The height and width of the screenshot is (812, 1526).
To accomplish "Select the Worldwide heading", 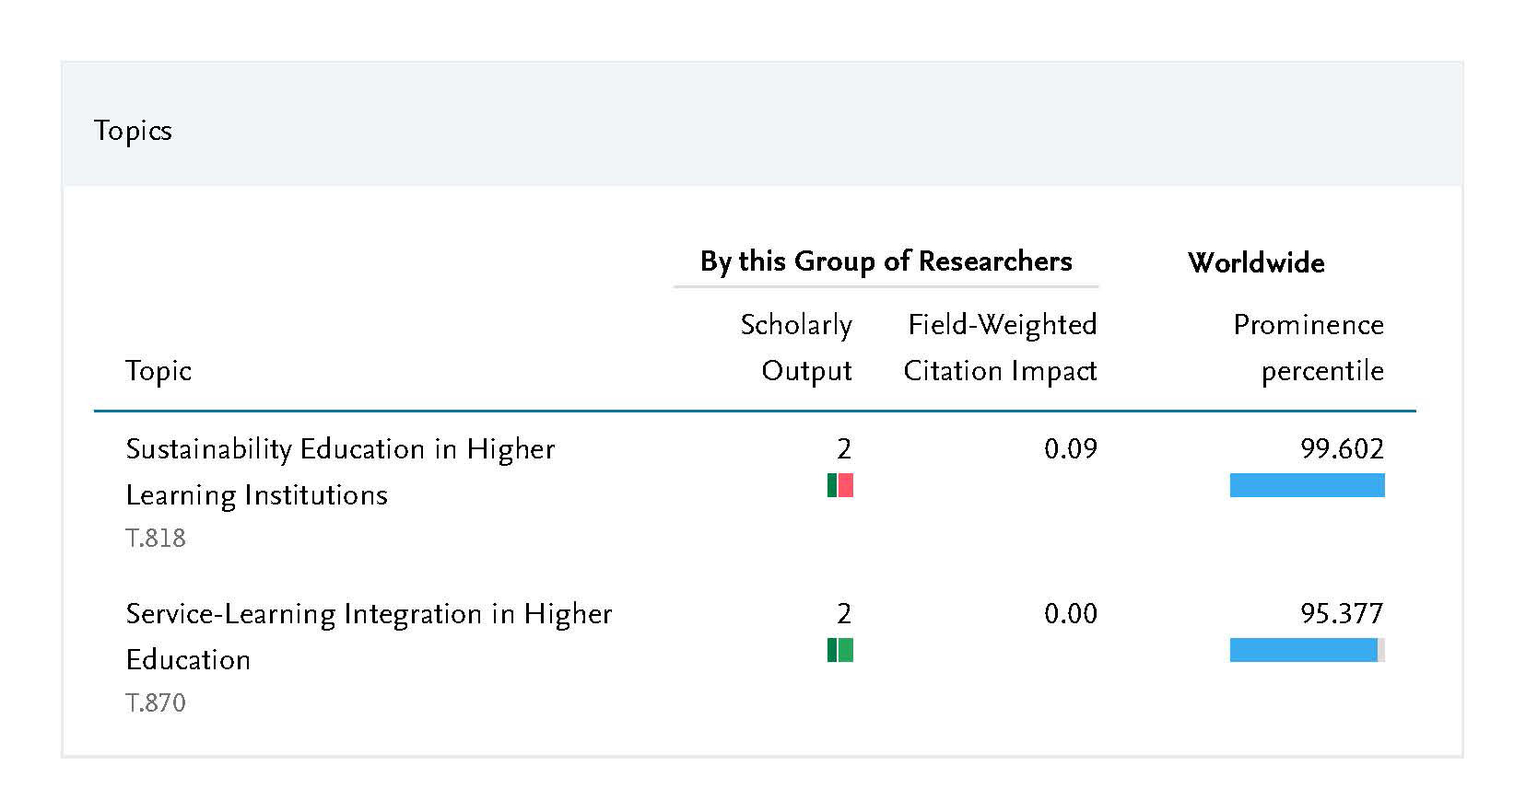I will tap(1256, 262).
